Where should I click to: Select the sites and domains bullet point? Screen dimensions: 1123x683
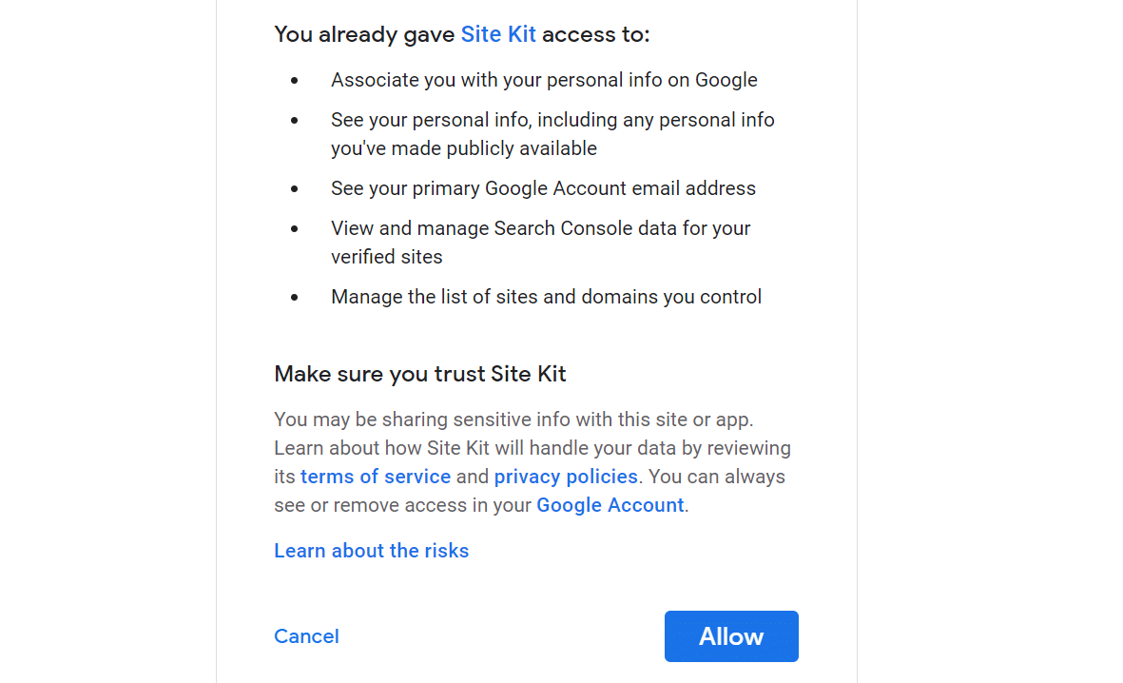(x=546, y=296)
